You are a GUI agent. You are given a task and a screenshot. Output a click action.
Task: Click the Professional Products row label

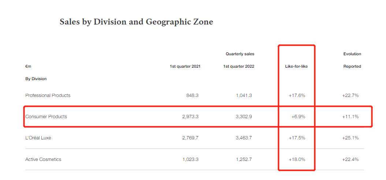point(48,95)
